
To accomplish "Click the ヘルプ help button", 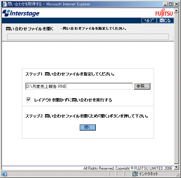I will click(149, 21).
